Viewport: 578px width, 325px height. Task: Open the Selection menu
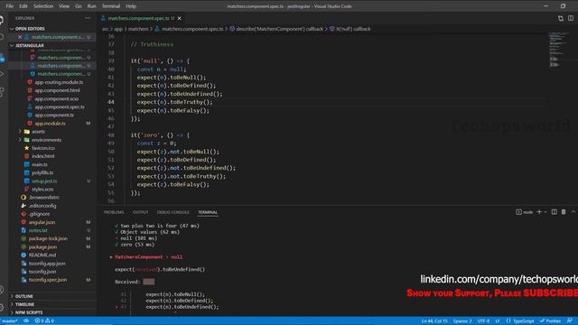(43, 6)
